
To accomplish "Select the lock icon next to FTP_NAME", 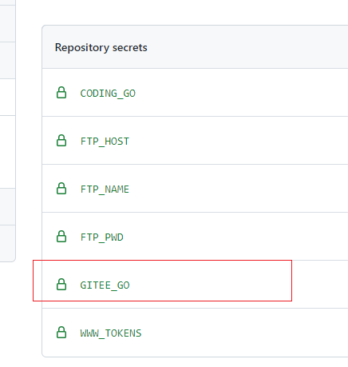I will (61, 189).
